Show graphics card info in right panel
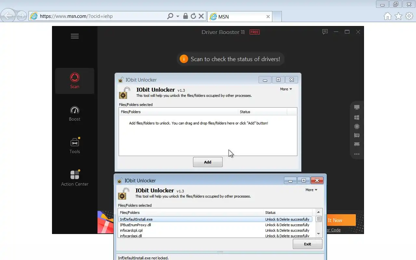 click(x=357, y=135)
